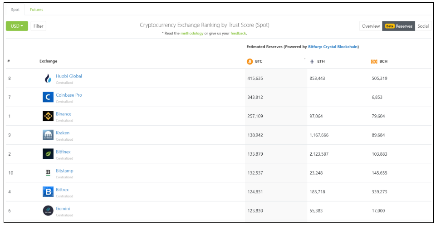Select Coinbase Pro BTC value 343,812
436x226 pixels.
click(x=255, y=97)
